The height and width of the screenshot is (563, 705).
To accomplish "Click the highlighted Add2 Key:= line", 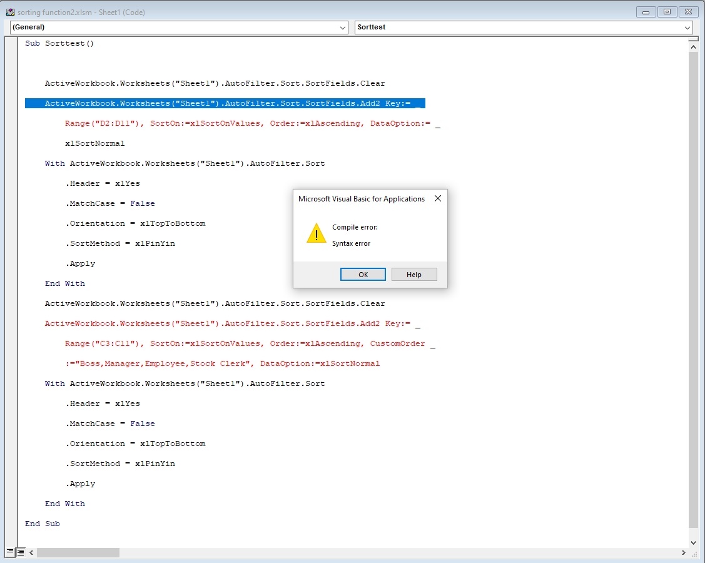I will (x=225, y=103).
